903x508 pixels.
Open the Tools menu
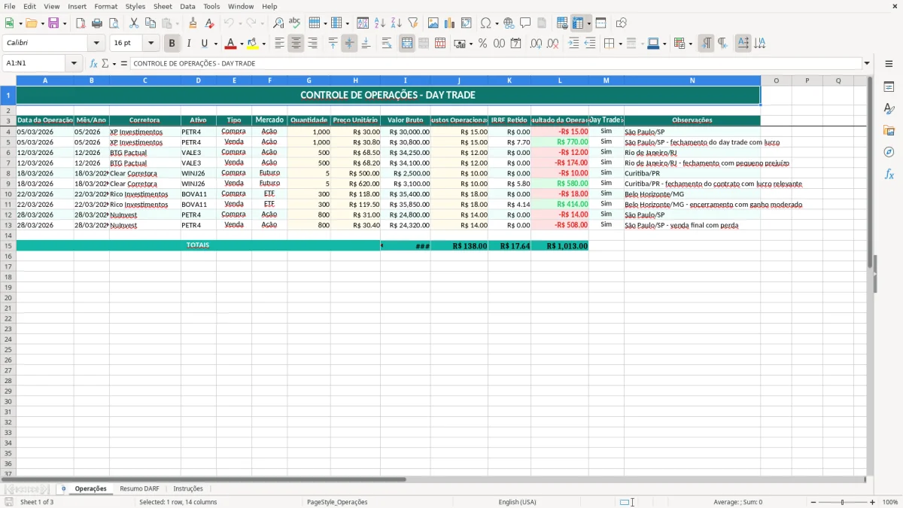pos(211,6)
